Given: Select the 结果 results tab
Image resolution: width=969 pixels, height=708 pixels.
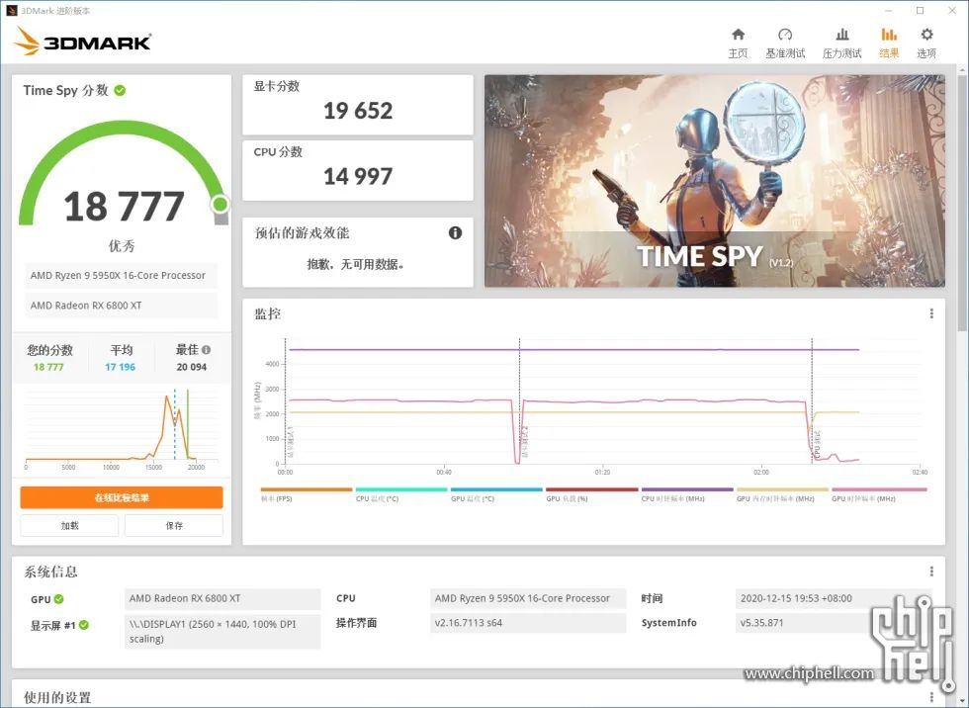Looking at the screenshot, I should (x=889, y=43).
